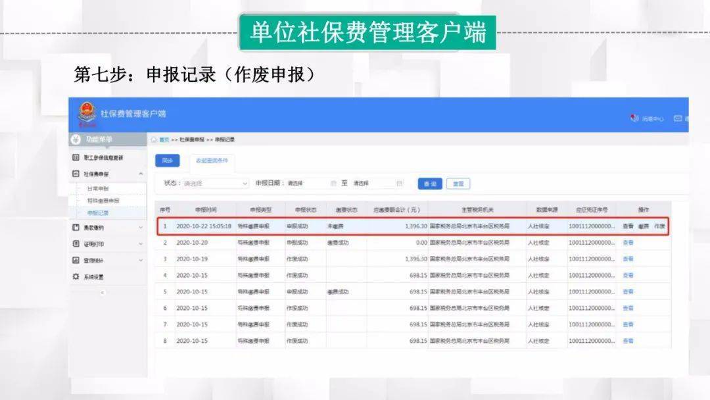Screen dimensions: 710x400
Task: Select 特殊缴费申报 in the sidebar submenu
Action: click(103, 200)
